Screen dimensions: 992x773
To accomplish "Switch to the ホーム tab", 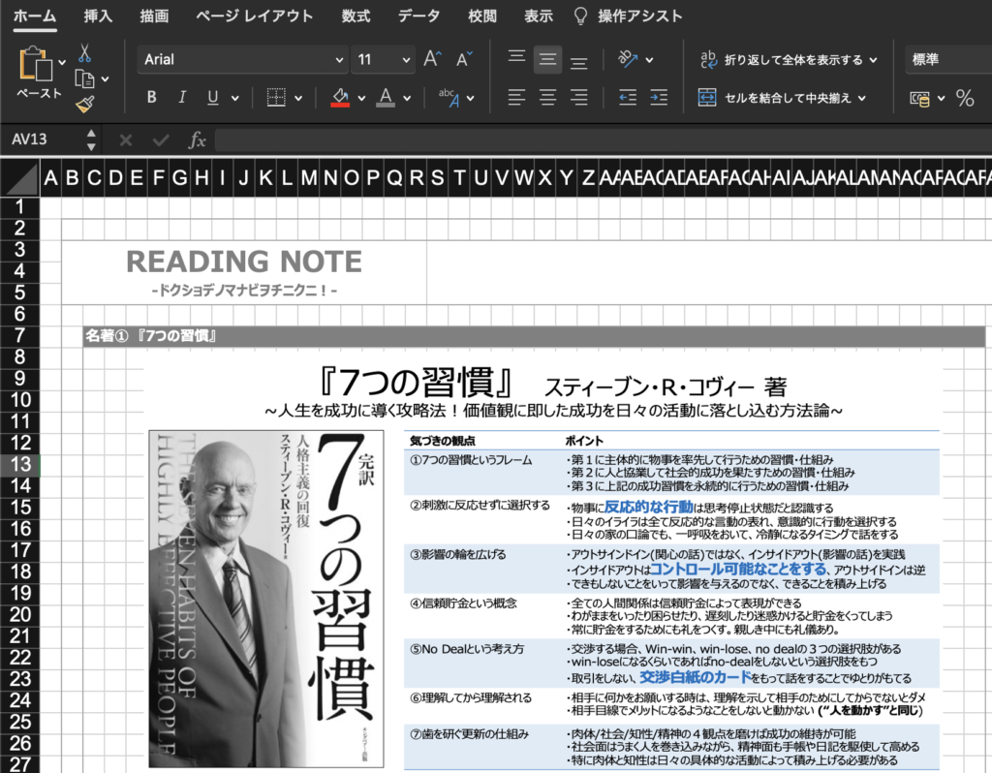I will pos(35,15).
